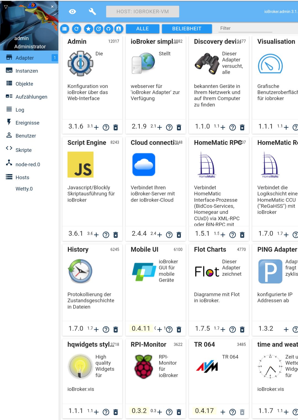Toggle the eye visibility icon in header
Viewport: 298px width, 420px height.
pyautogui.click(x=72, y=12)
